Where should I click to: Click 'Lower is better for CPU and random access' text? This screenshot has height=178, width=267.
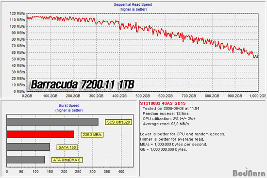pos(183,134)
